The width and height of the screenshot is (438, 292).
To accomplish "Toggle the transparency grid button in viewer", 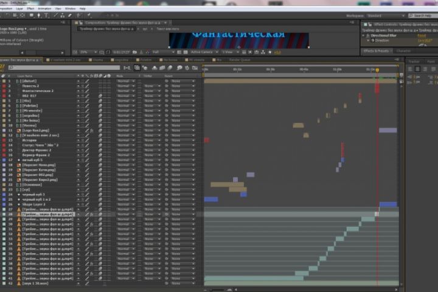I will (x=185, y=52).
